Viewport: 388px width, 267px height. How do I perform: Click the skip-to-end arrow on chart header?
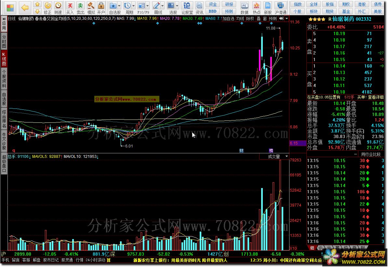pos(281,19)
